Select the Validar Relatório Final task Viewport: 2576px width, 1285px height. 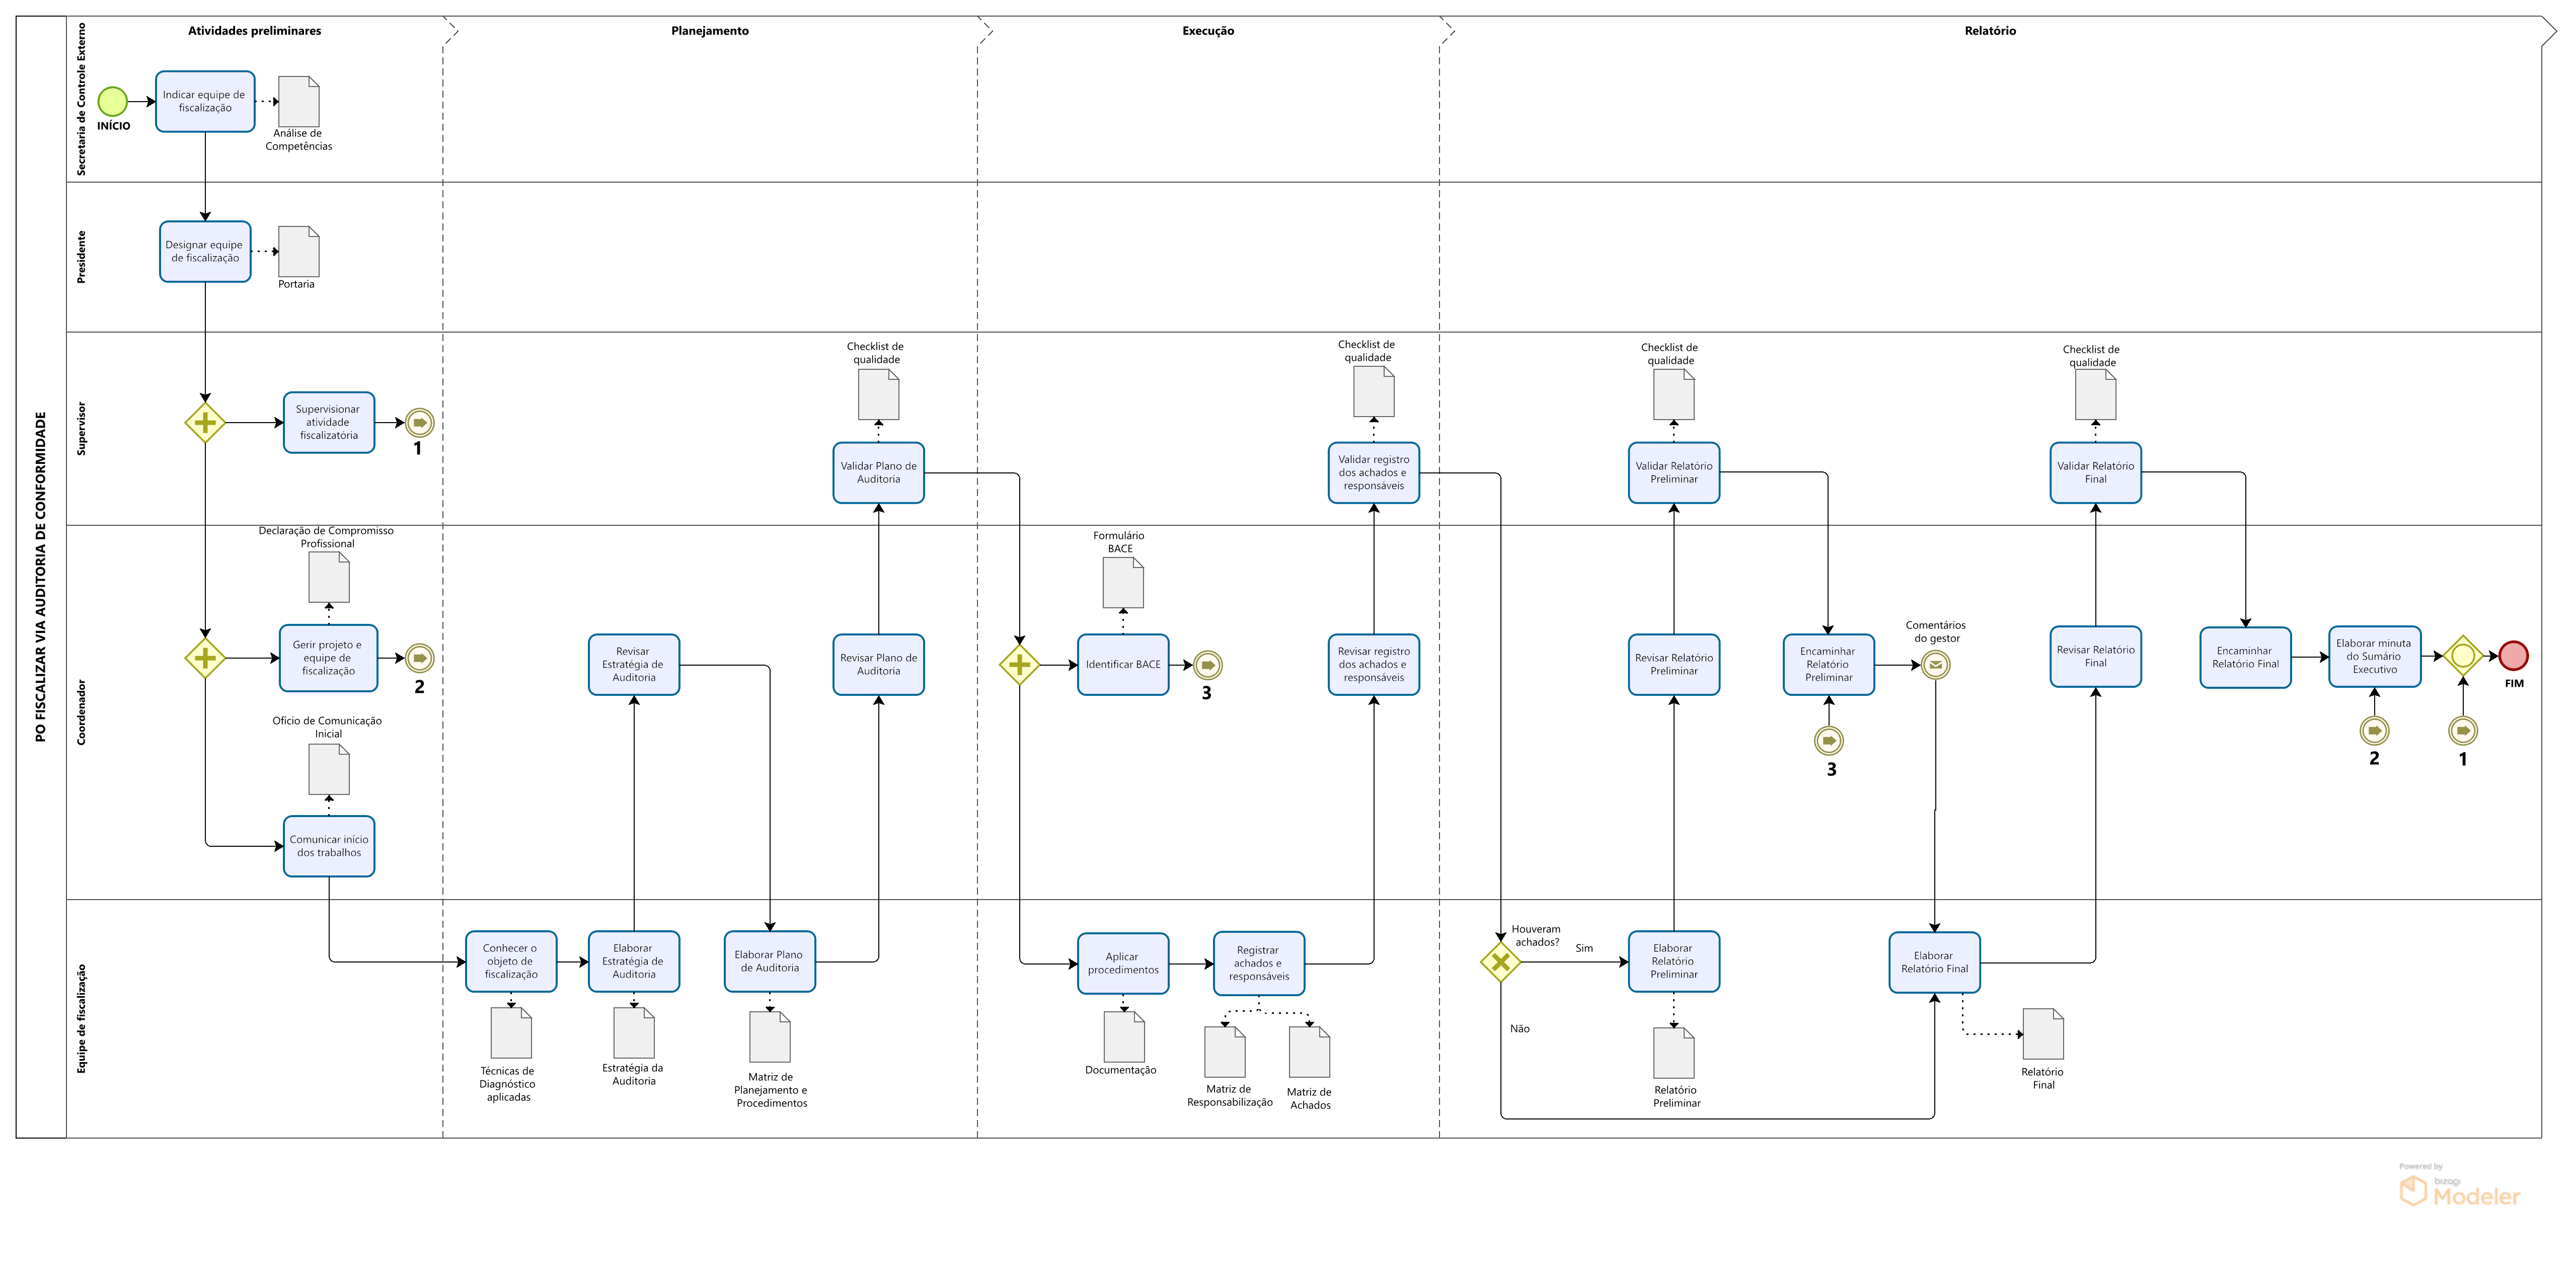coord(2096,473)
